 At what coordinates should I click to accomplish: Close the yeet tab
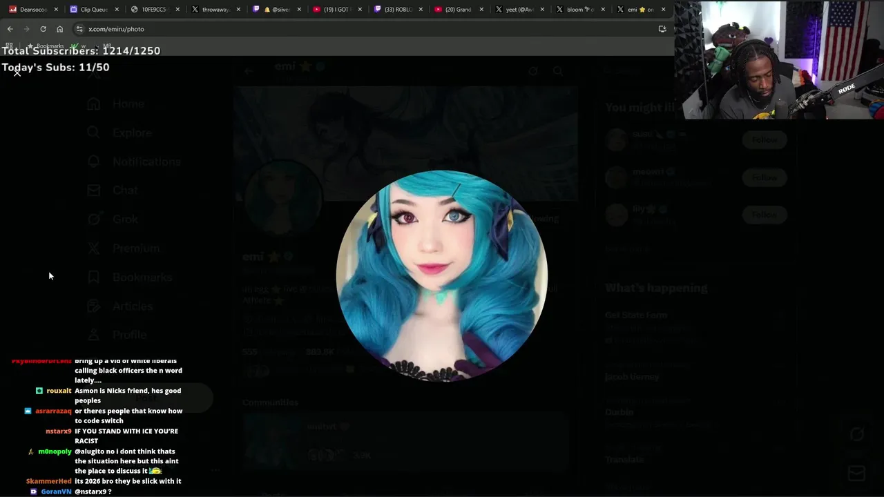point(542,10)
